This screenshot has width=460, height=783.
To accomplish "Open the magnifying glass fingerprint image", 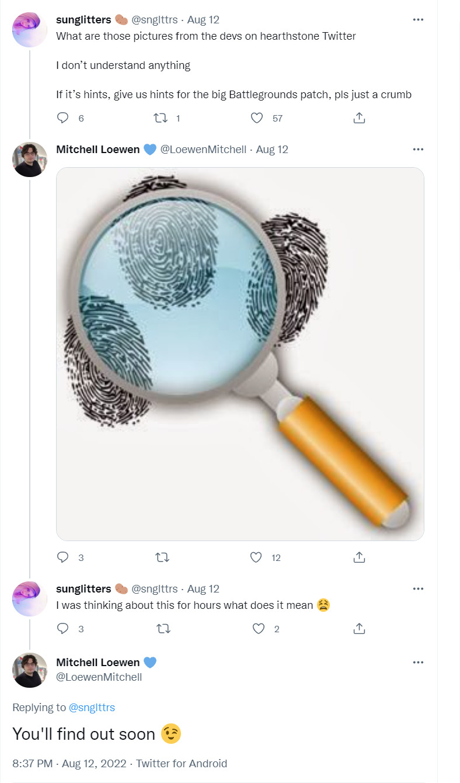I will pyautogui.click(x=240, y=354).
